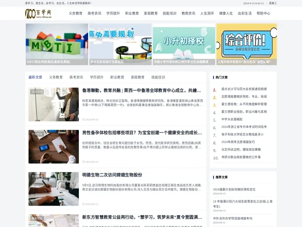302x227 pixels.
Task: Open article 男性备孕体检包括哪些项目
Action: [x=142, y=133]
